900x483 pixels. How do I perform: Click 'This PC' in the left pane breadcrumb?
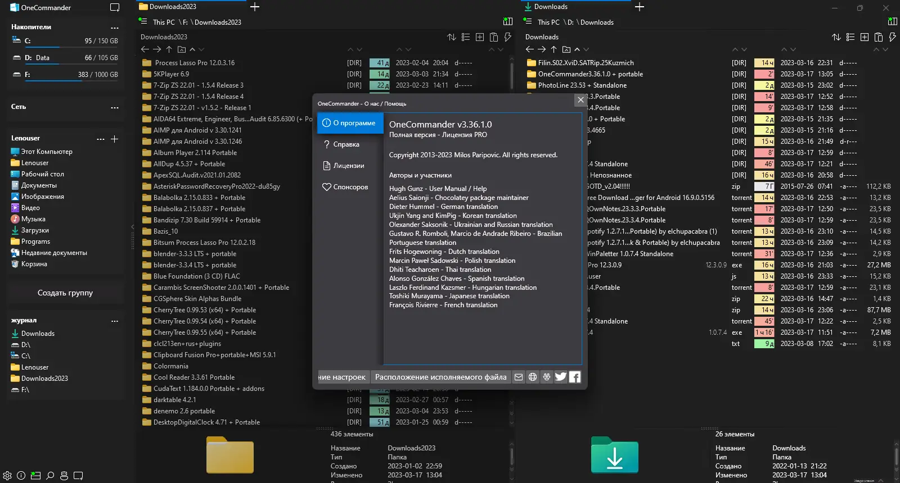tap(164, 22)
